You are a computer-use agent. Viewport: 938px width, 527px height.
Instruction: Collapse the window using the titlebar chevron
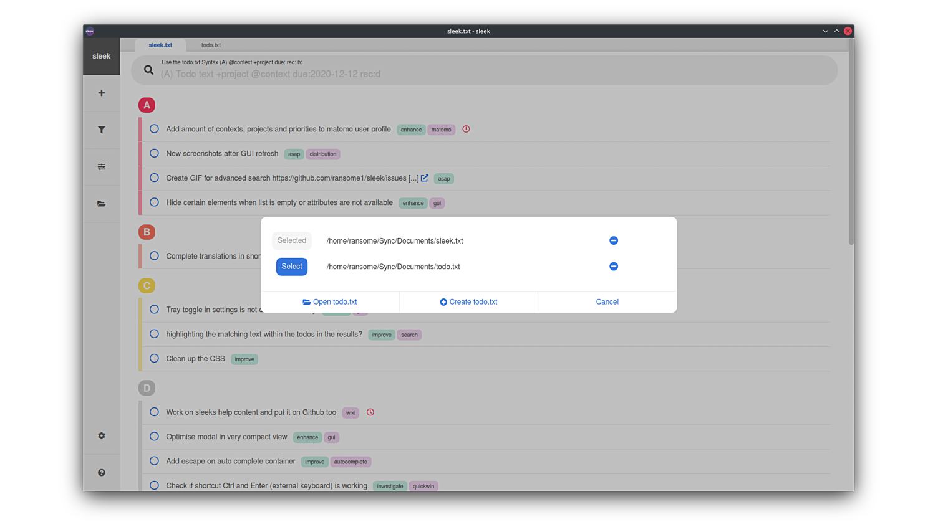point(826,31)
